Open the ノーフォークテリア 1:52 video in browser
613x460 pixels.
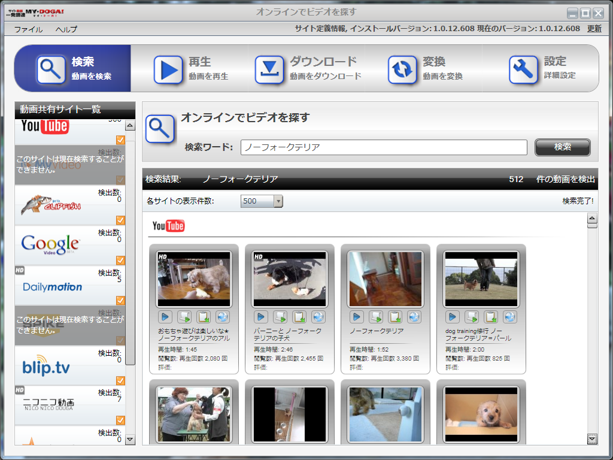pyautogui.click(x=414, y=316)
